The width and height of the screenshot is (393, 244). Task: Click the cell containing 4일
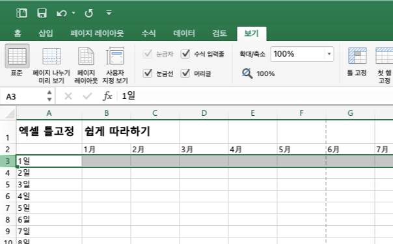point(49,196)
